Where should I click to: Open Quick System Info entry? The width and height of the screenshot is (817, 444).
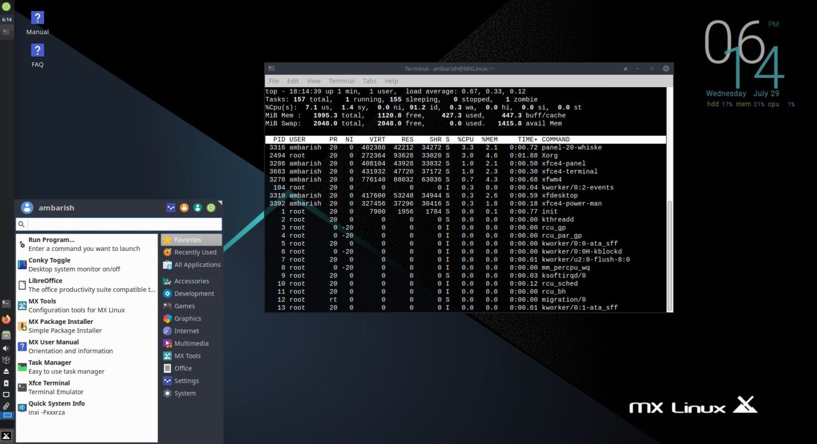pyautogui.click(x=87, y=408)
